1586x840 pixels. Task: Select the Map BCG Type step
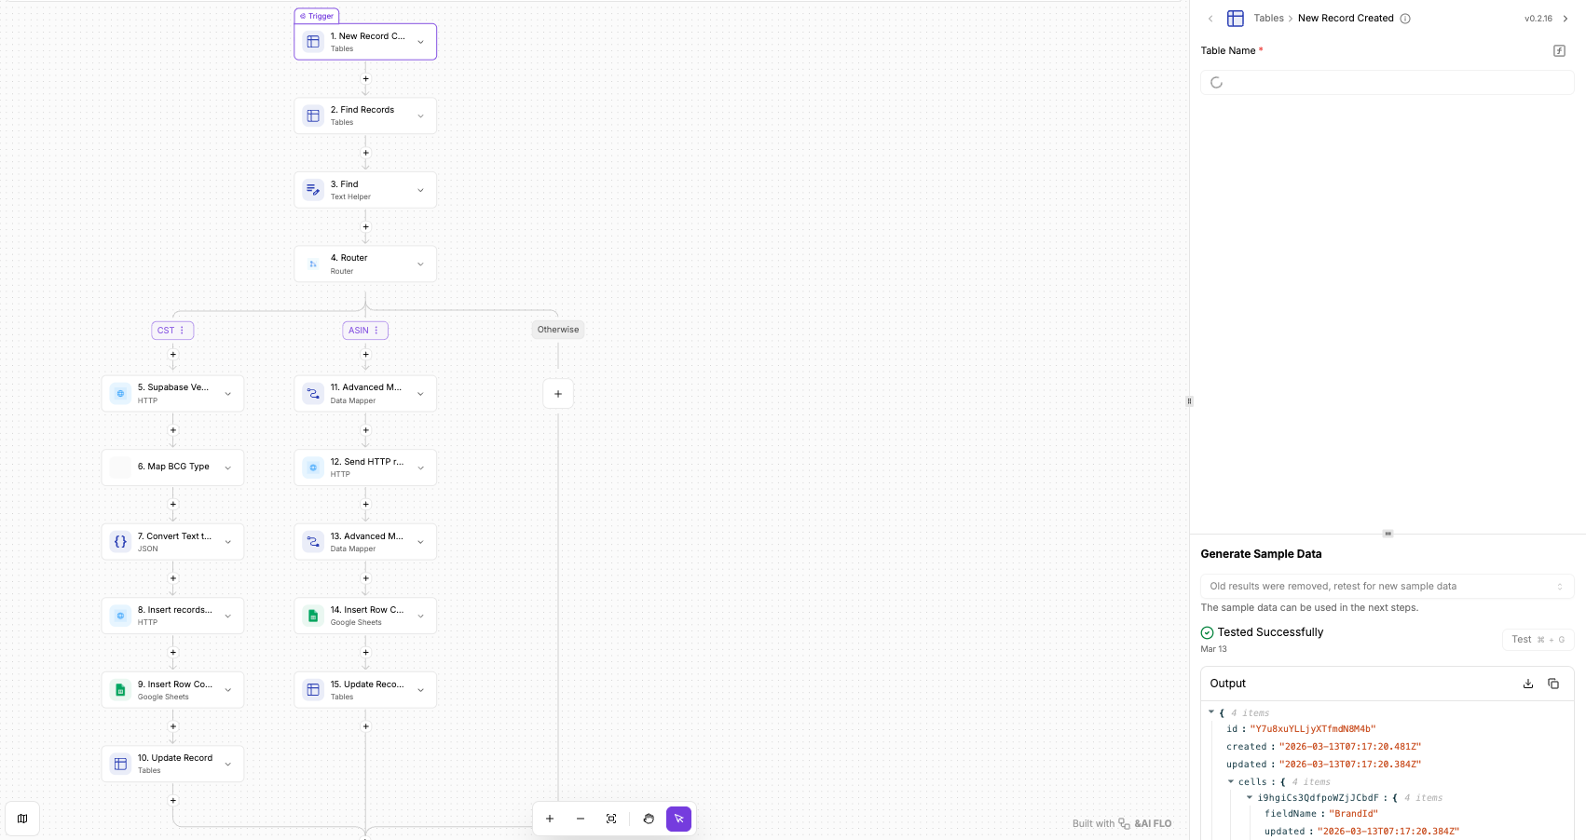172,467
